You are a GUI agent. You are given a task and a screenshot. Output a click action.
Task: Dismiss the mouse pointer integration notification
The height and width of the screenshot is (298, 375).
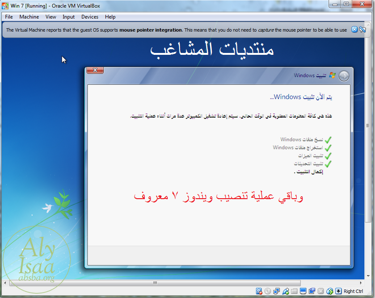coord(354,30)
